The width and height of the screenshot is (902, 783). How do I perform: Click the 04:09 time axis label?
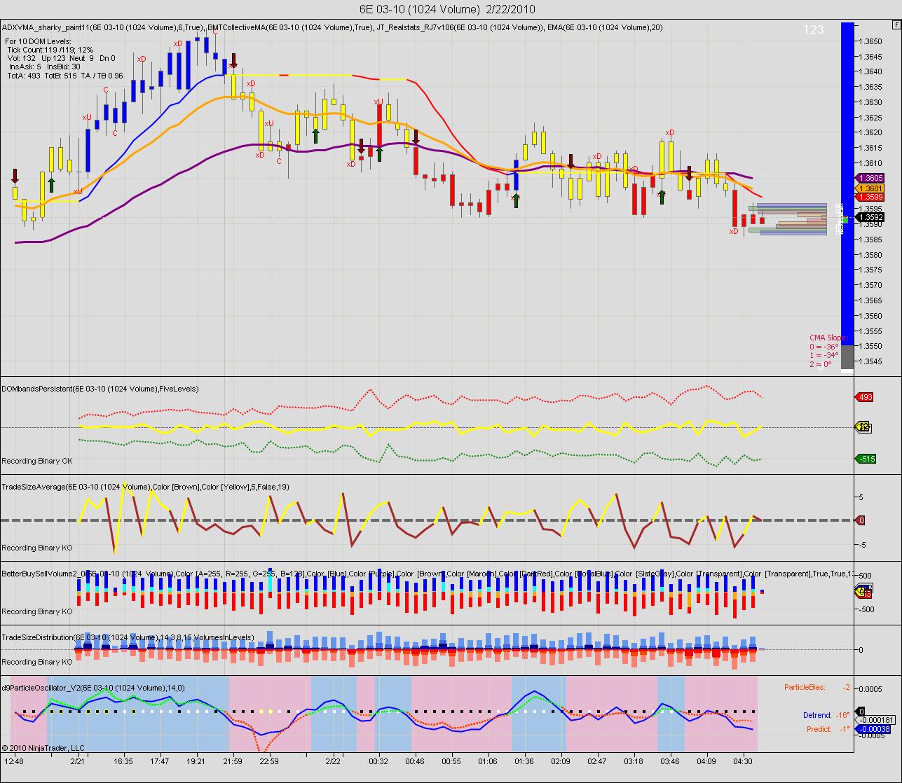(x=706, y=761)
